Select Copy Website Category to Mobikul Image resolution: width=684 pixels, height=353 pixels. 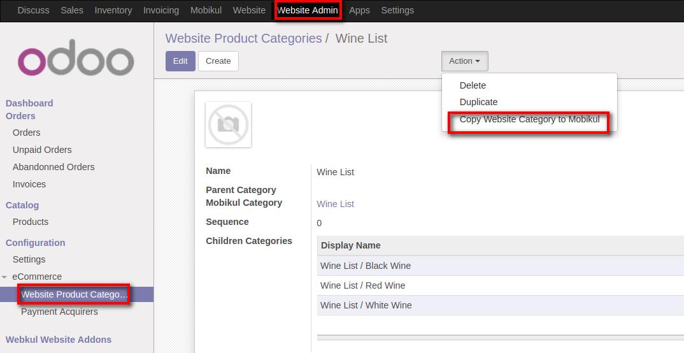[x=529, y=120]
